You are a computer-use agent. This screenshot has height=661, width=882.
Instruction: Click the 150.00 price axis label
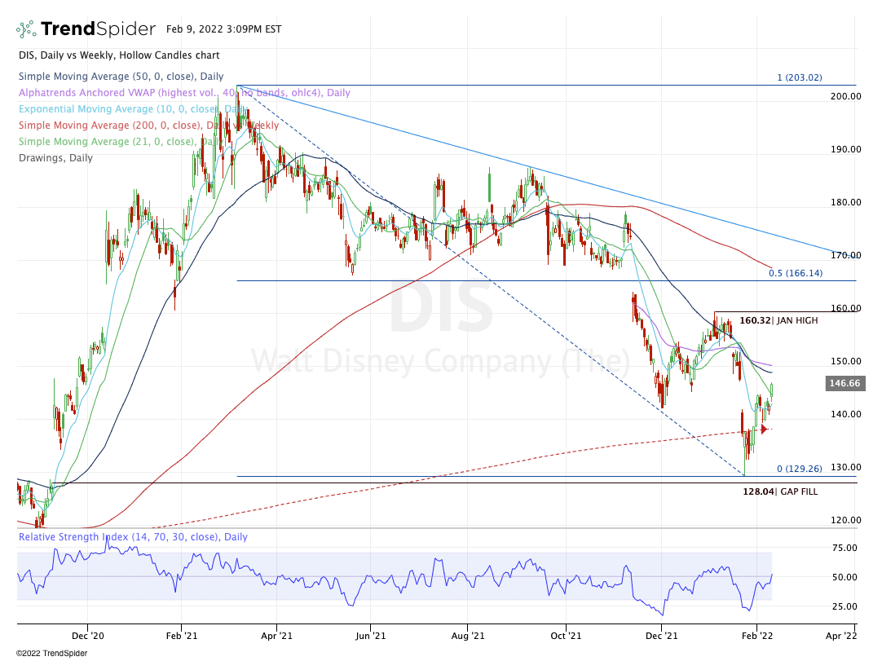(x=845, y=361)
